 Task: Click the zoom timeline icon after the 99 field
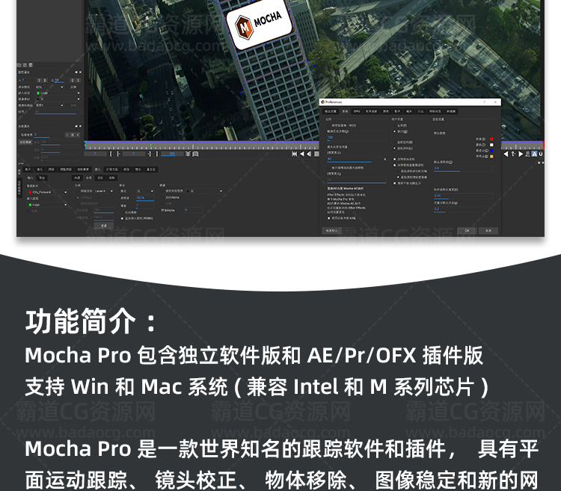[x=188, y=154]
